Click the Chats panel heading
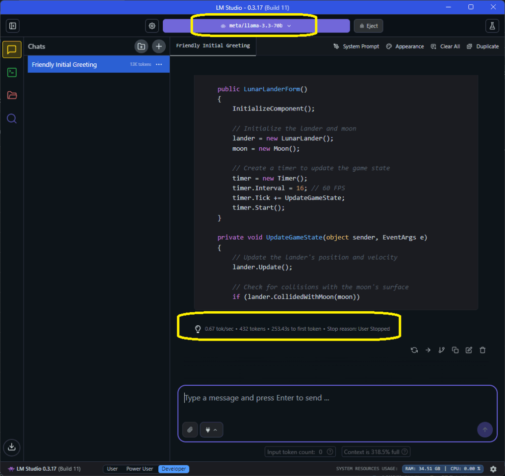 click(x=36, y=47)
